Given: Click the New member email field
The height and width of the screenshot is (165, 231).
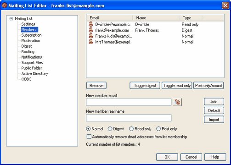Looking at the screenshot, I should [129, 102].
